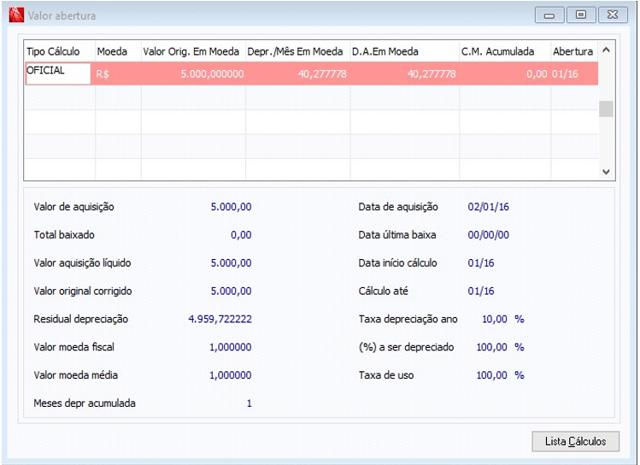Click the Valor moeda média value

(x=231, y=375)
